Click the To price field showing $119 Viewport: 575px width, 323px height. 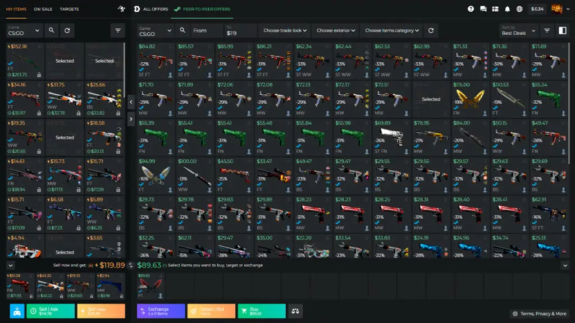[240, 31]
